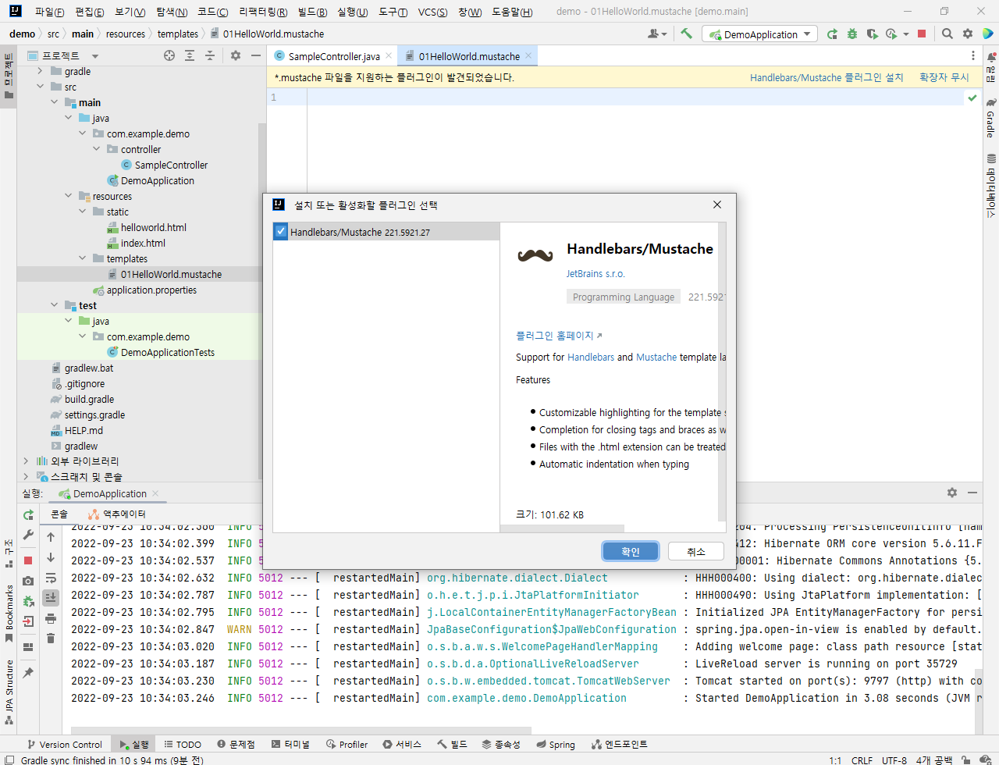The height and width of the screenshot is (765, 999).
Task: Click the Build project hammer icon
Action: [x=686, y=34]
